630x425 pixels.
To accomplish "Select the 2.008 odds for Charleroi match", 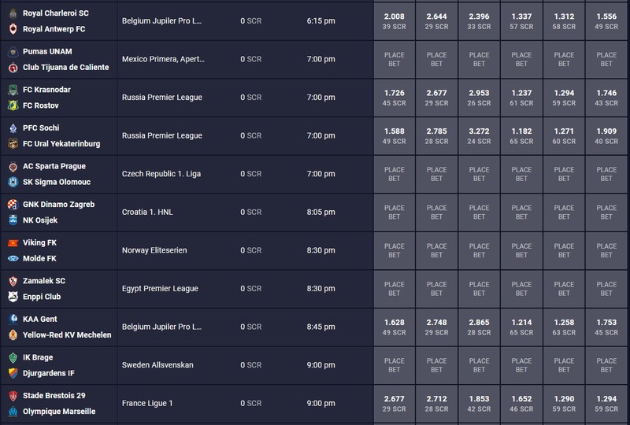I will (395, 21).
